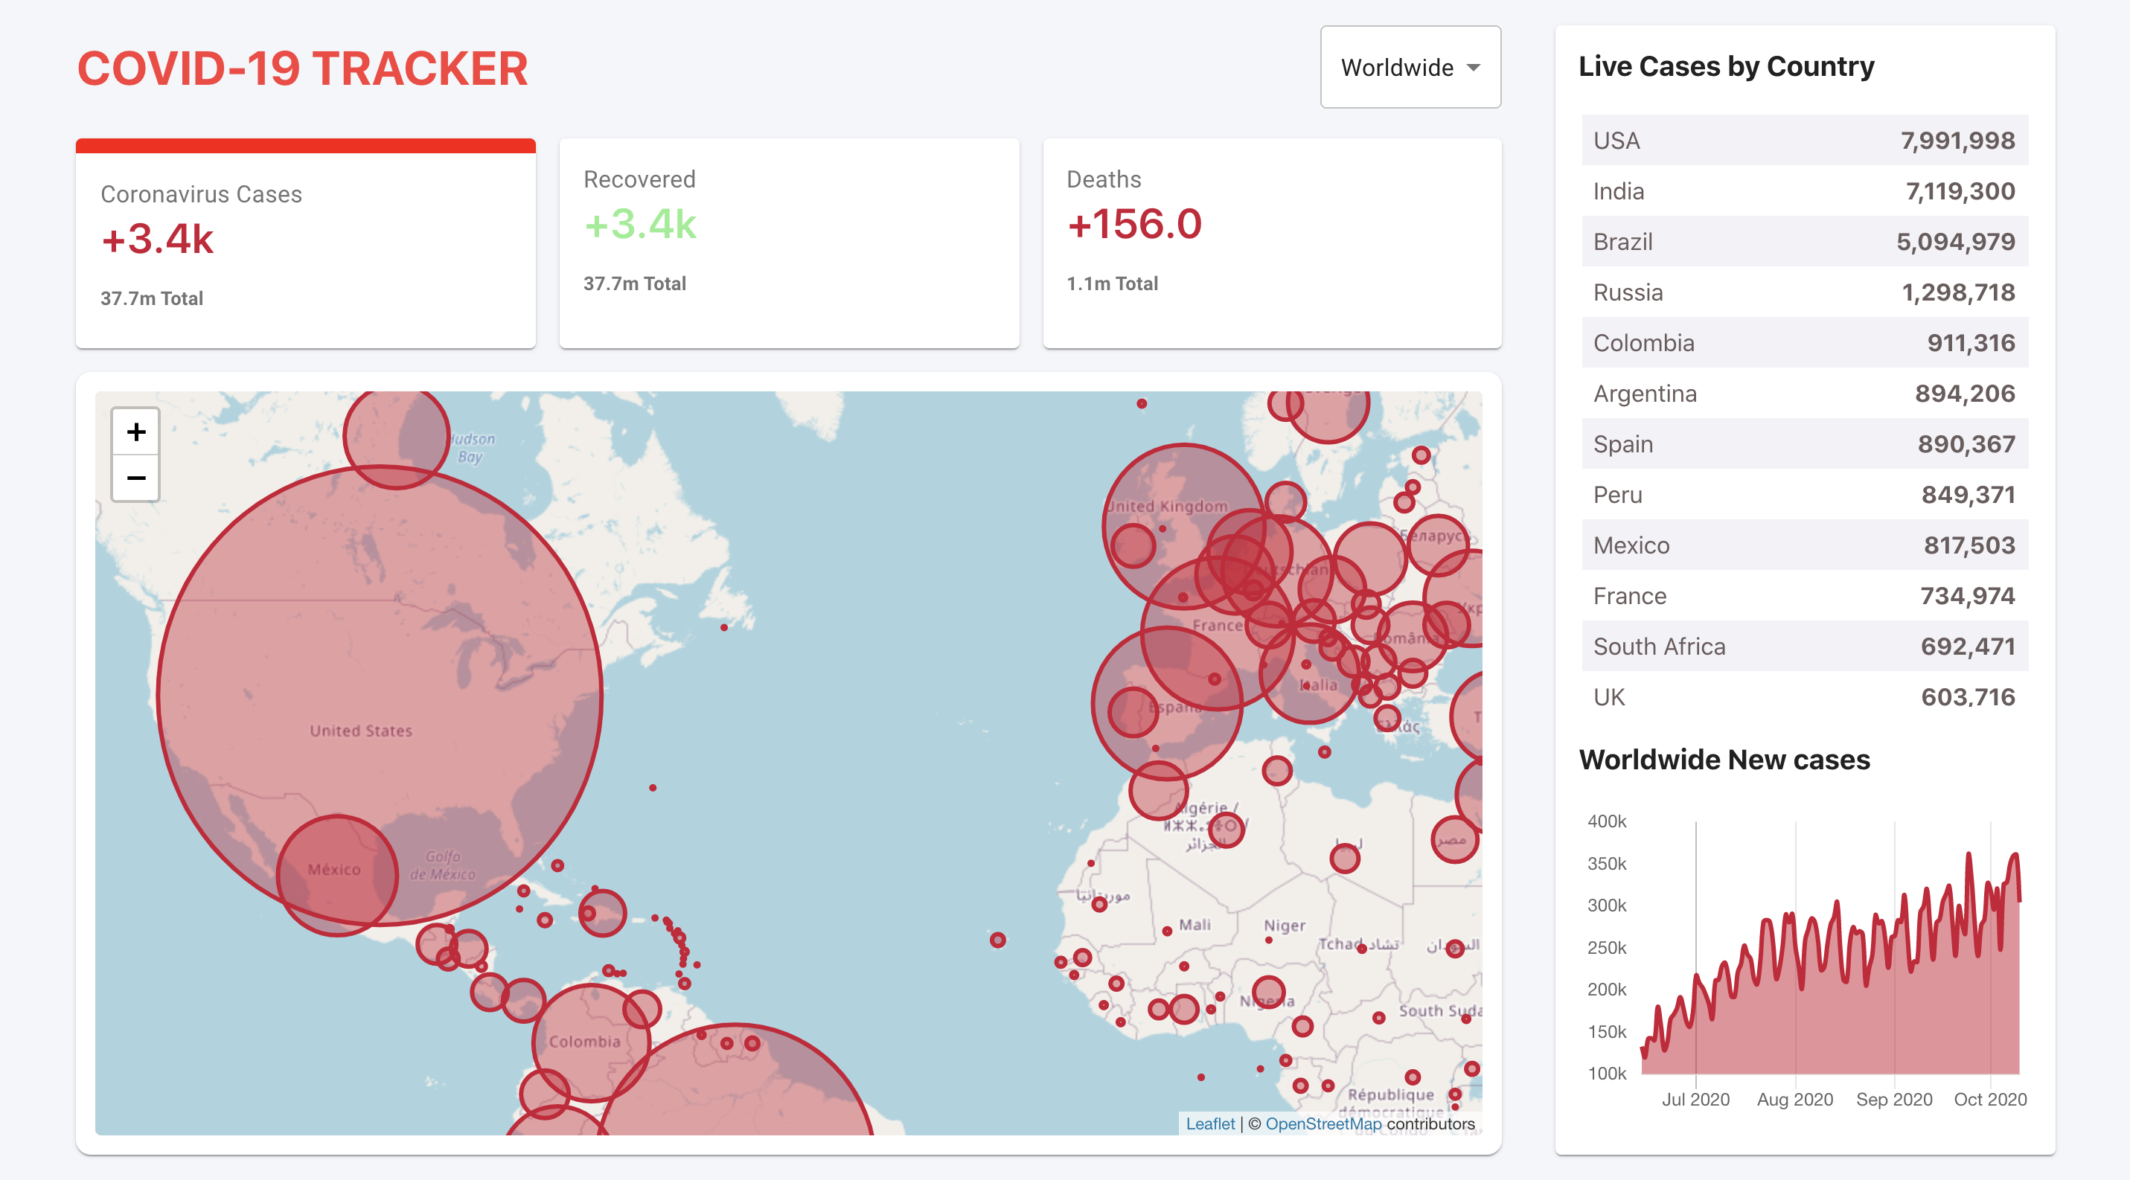The width and height of the screenshot is (2130, 1180).
Task: Click the USA row in country table
Action: tap(1803, 141)
